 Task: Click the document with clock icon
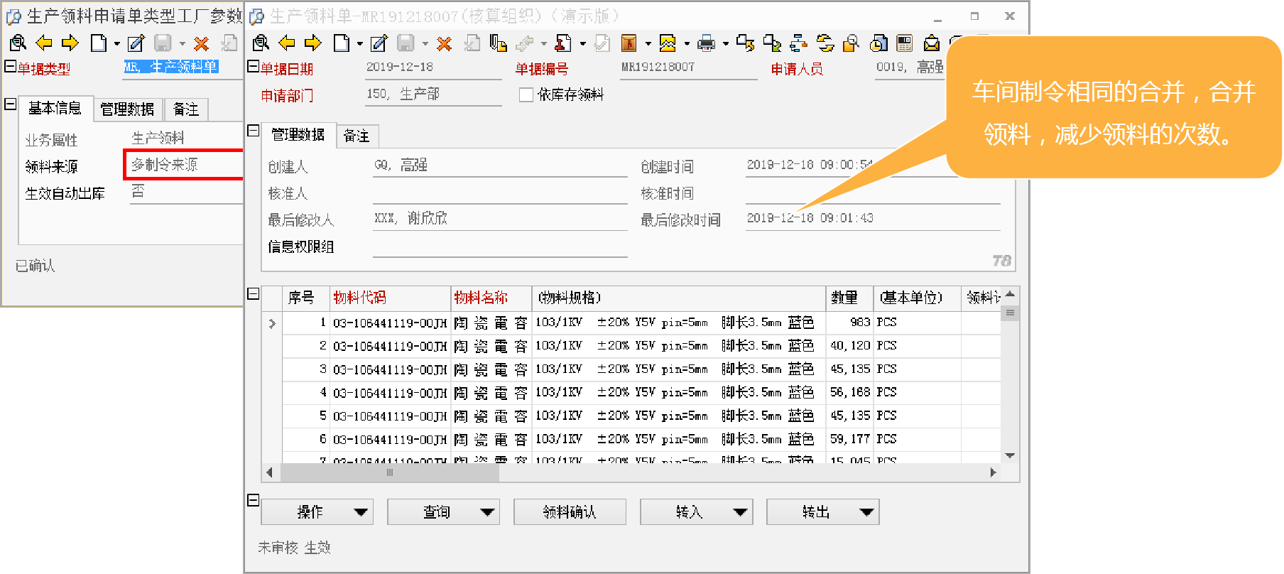pyautogui.click(x=878, y=43)
